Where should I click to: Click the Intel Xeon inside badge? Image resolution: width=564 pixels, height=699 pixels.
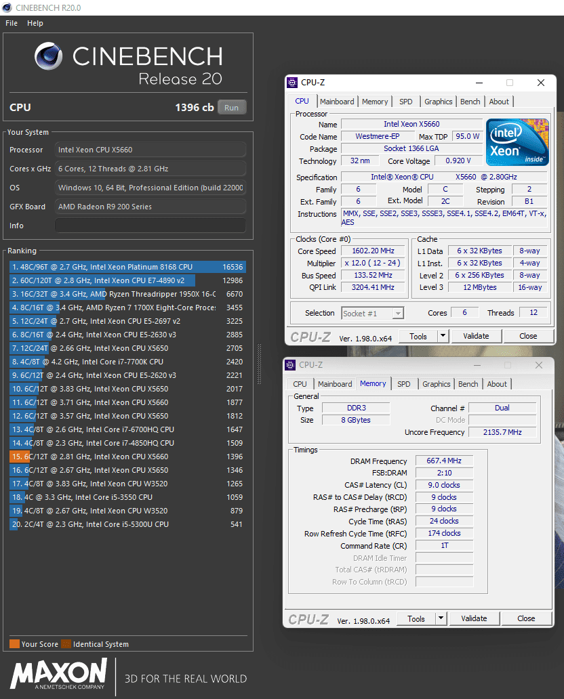pyautogui.click(x=518, y=142)
